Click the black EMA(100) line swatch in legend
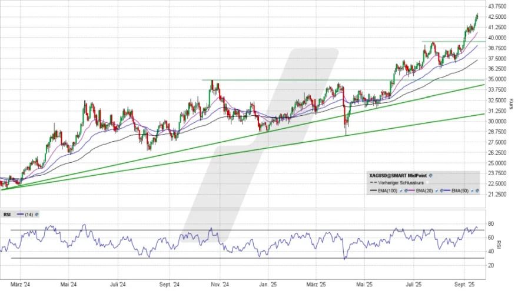 coord(373,191)
